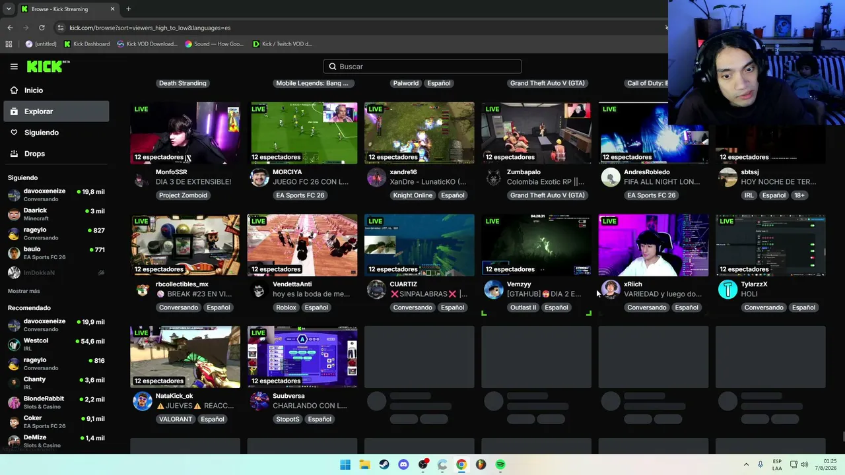This screenshot has width=845, height=475.
Task: Show hidden system tray icons
Action: [747, 464]
